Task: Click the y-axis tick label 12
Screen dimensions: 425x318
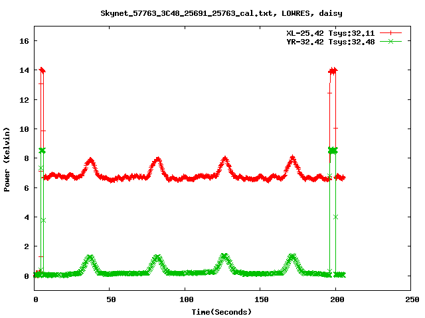Action: pos(24,100)
